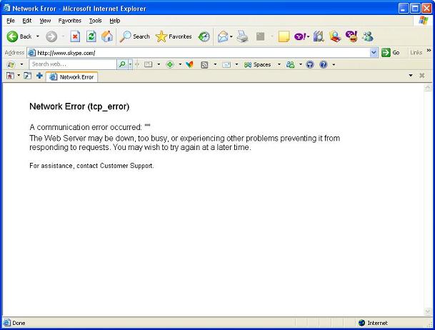Open the Help menu
Screen dimensions: 435x330
[114, 21]
